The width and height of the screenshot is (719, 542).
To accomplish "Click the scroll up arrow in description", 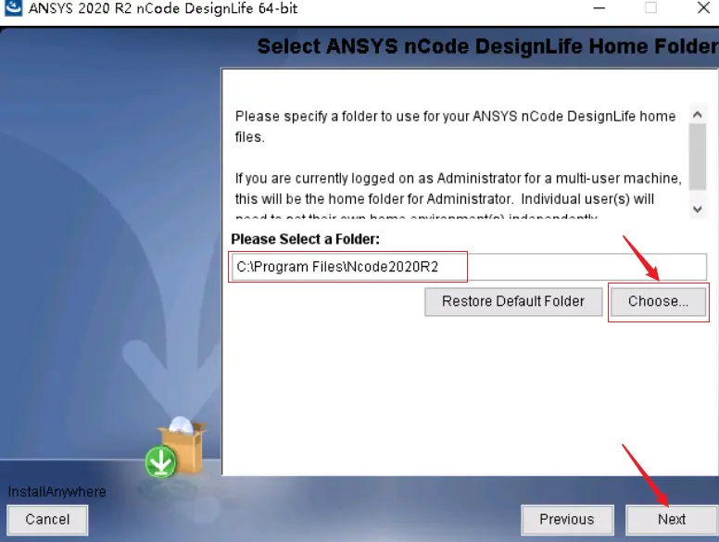I will coord(698,115).
